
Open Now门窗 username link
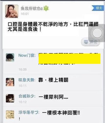(x=27, y=55)
